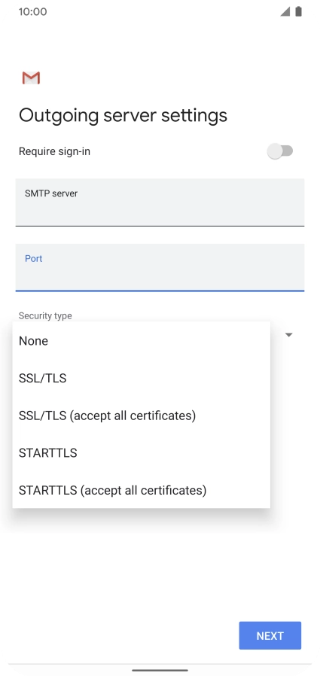Tap the Gmail logo icon
This screenshot has width=320, height=676.
[x=31, y=78]
